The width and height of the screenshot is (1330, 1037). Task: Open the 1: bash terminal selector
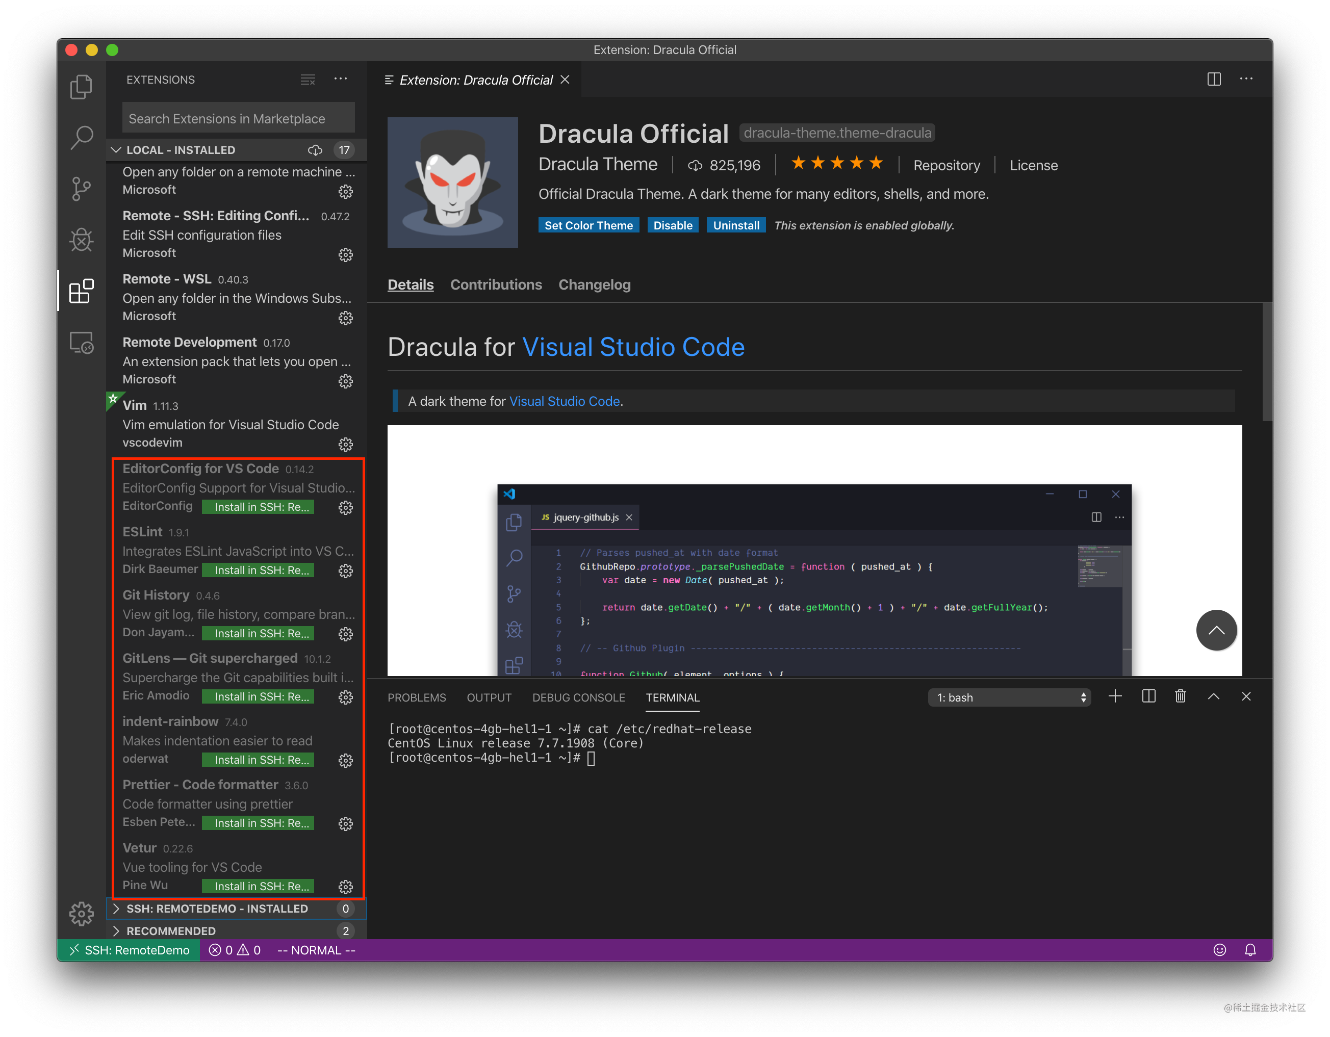click(1009, 697)
